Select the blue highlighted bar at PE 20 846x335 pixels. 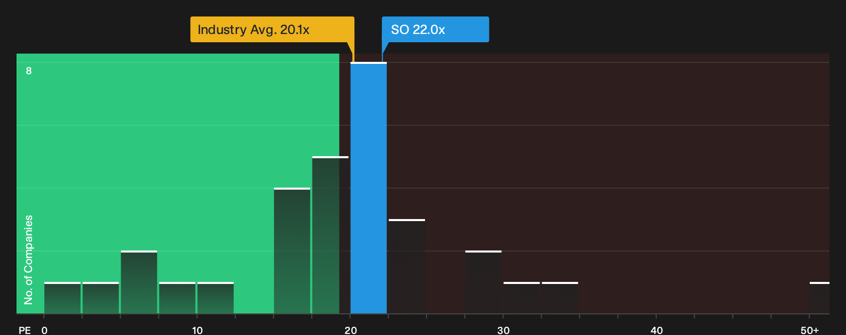(368, 188)
